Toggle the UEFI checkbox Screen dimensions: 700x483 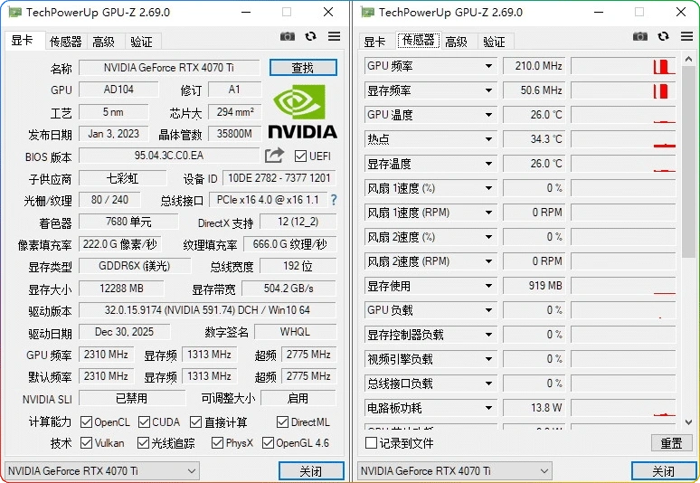tap(300, 156)
